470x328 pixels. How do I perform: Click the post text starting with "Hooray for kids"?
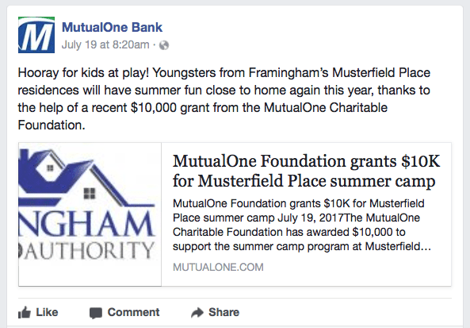[x=224, y=98]
